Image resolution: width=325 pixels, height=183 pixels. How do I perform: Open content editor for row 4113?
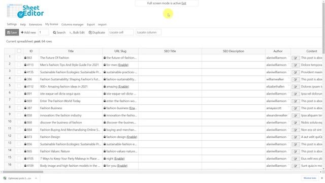(x=296, y=65)
